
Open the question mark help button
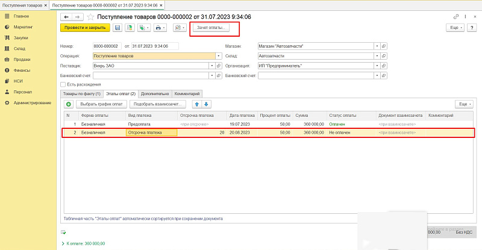[x=472, y=28]
